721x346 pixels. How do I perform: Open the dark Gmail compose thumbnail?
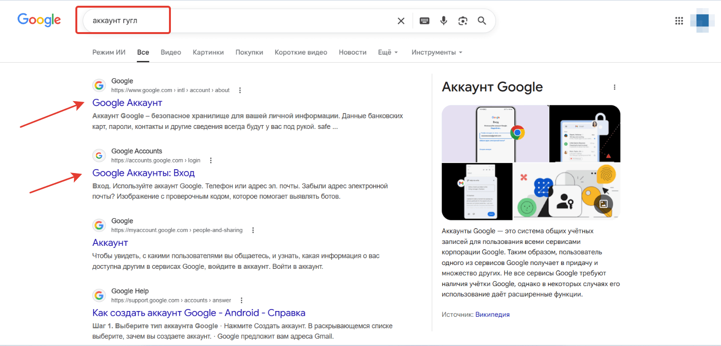coord(477,192)
